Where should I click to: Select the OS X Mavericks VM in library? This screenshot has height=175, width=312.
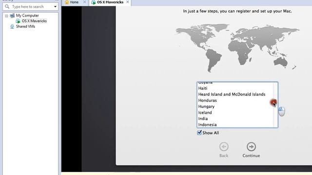click(x=34, y=21)
